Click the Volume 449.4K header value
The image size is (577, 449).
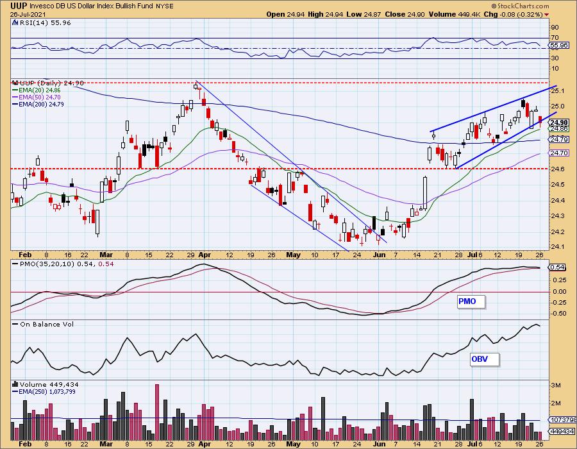click(455, 14)
